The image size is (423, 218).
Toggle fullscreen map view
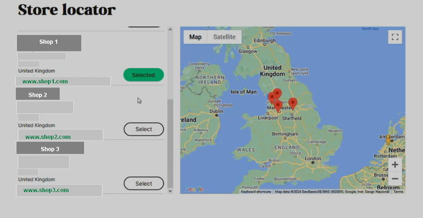(395, 37)
